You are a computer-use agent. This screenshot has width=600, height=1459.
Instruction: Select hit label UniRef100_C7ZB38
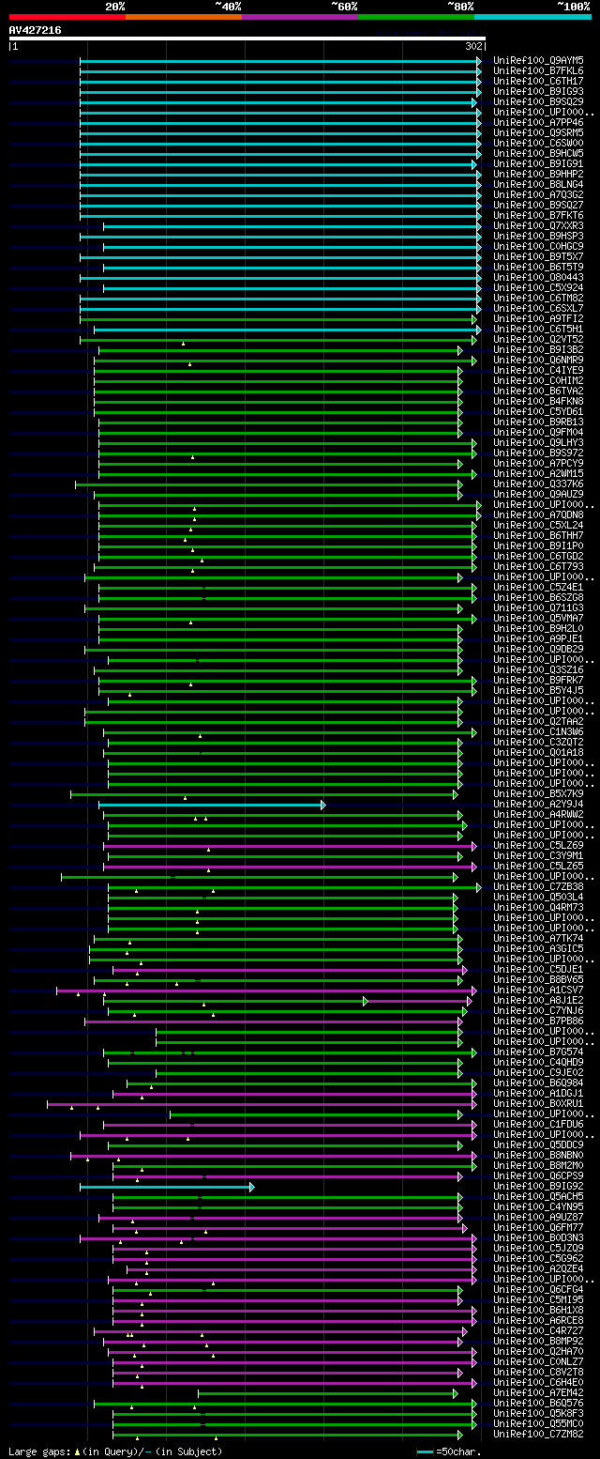click(x=540, y=886)
